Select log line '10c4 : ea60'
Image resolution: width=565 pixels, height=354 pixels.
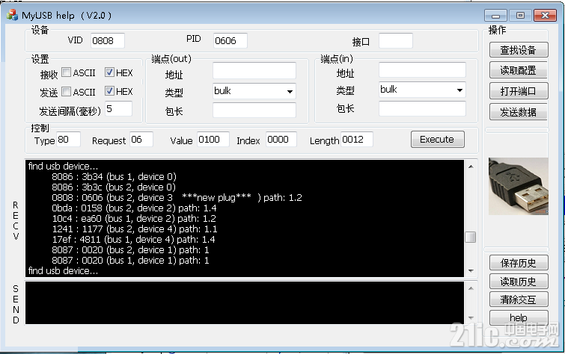coord(134,218)
